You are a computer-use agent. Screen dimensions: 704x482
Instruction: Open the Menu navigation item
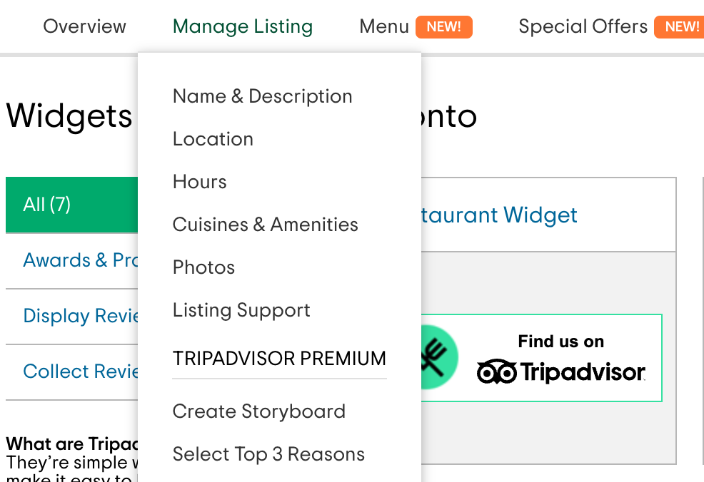click(x=384, y=27)
